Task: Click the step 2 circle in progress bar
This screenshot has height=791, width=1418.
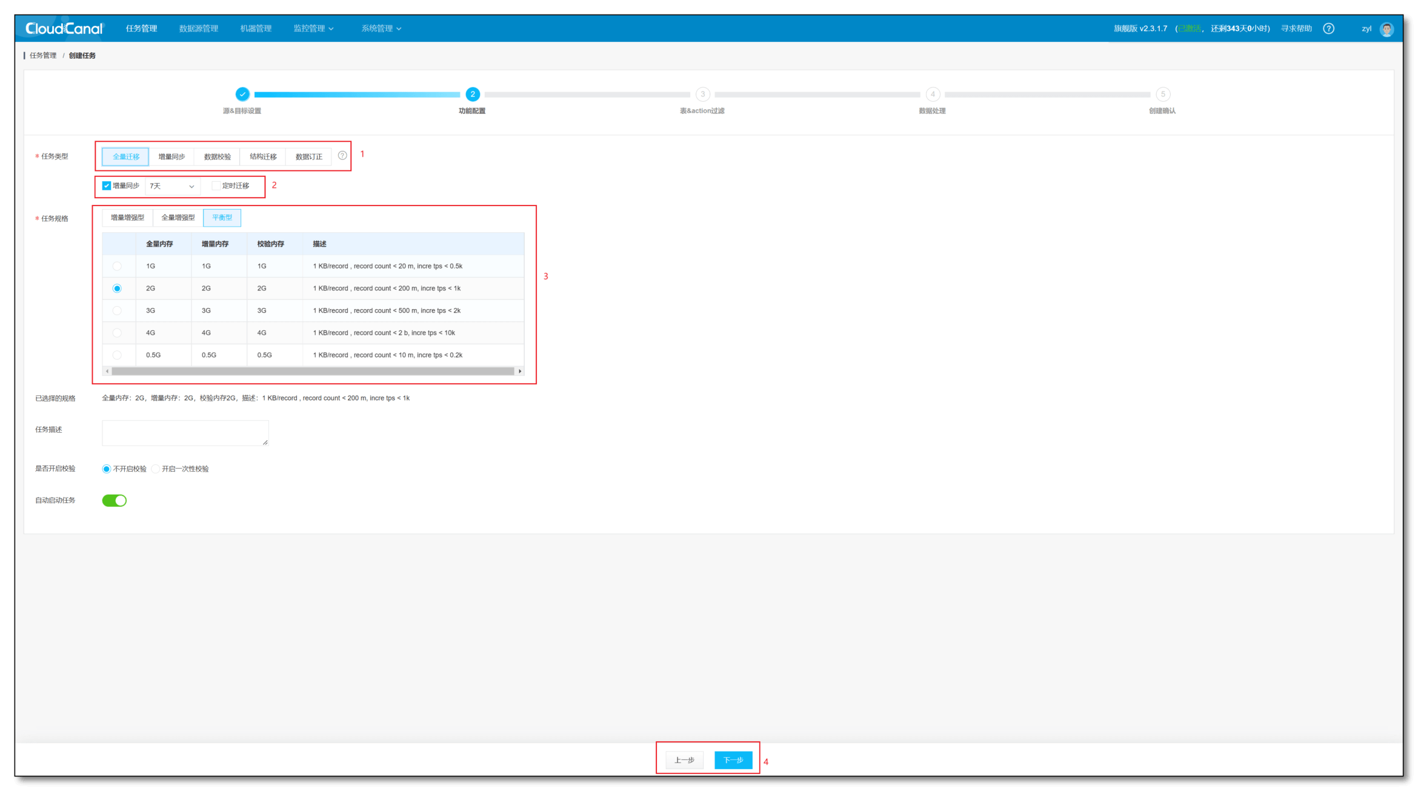Action: (473, 94)
